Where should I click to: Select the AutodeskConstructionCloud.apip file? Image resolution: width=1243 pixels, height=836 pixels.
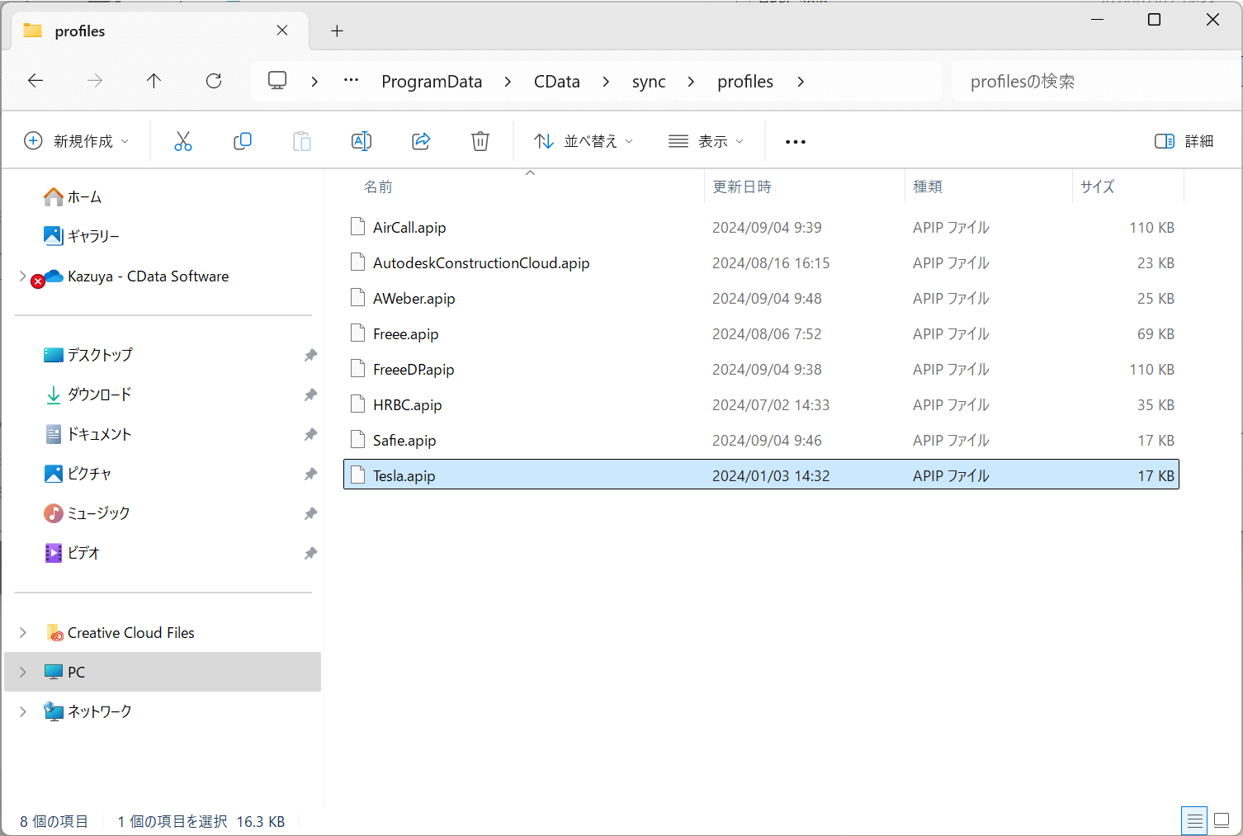(x=481, y=263)
